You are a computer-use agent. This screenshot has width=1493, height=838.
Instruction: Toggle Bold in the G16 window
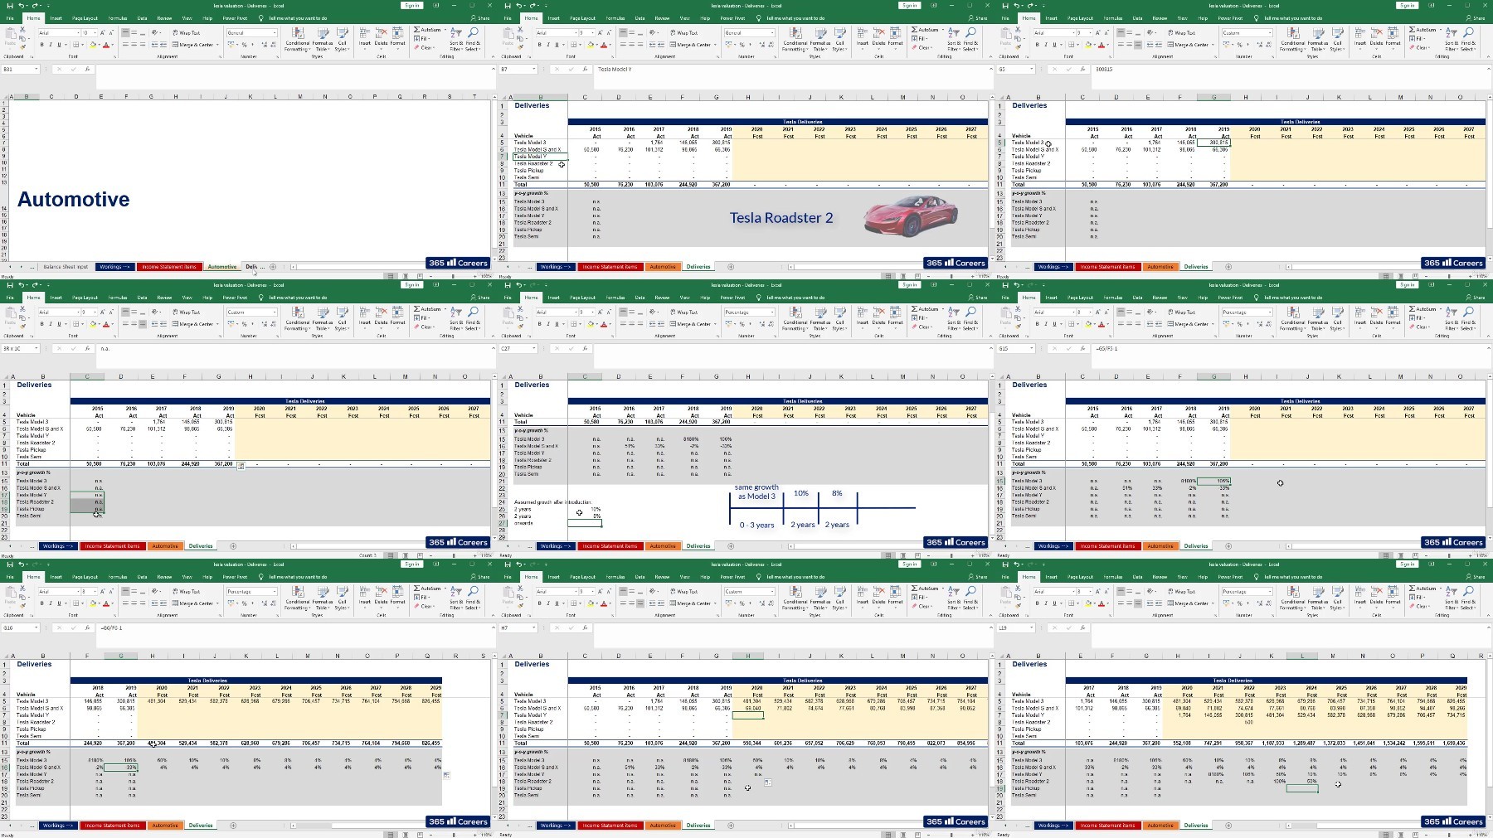42,603
